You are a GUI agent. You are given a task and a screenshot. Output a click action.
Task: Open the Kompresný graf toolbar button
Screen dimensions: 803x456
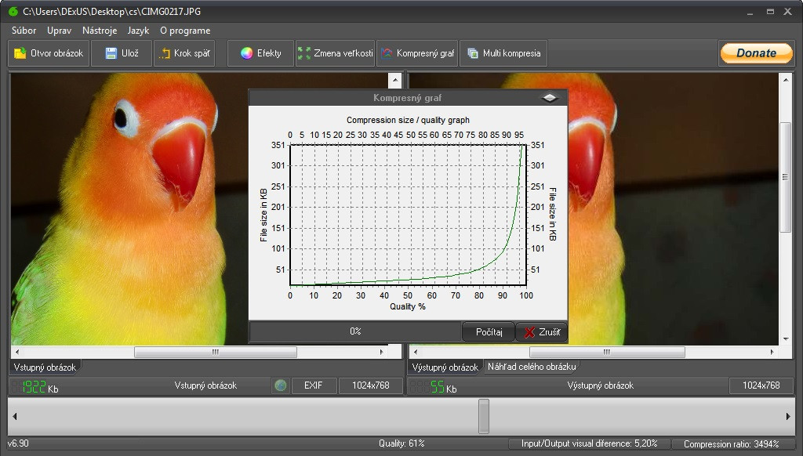(417, 53)
